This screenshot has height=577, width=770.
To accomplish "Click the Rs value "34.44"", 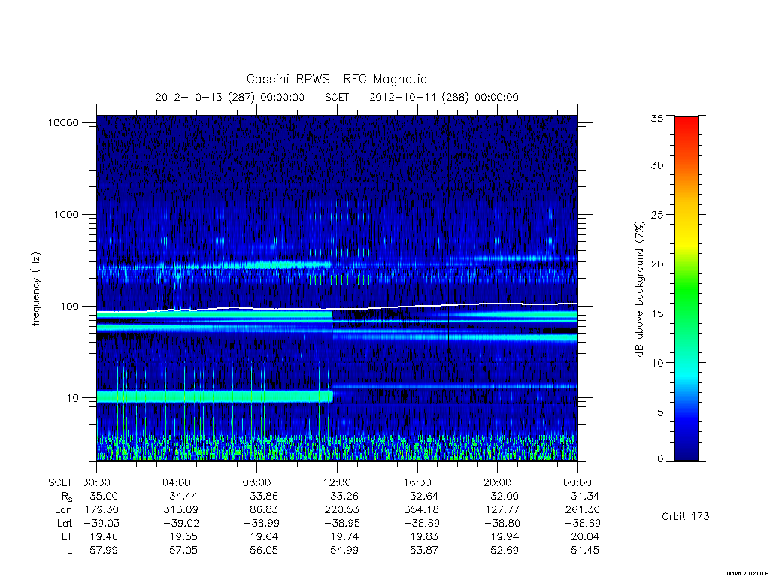I will 183,496.
